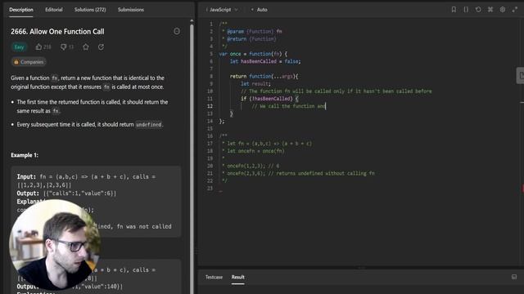
Task: Click the bookmark icon in editor toolbar
Action: coord(454,9)
